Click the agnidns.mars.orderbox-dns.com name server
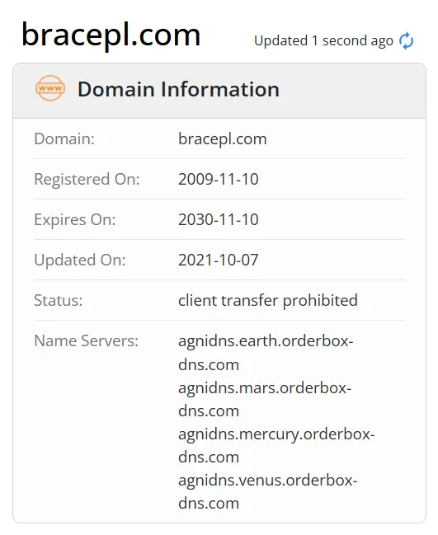This screenshot has height=535, width=438. (265, 399)
